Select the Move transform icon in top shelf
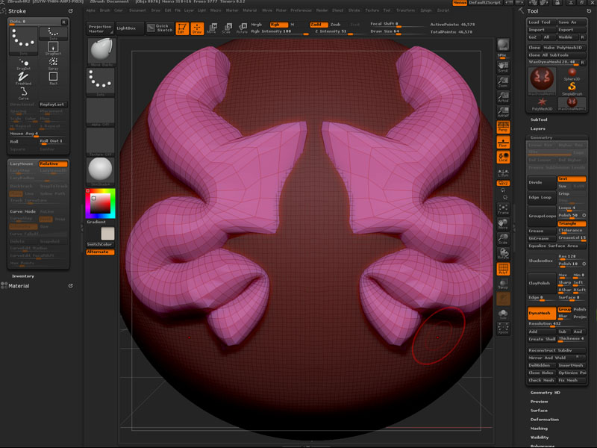The width and height of the screenshot is (597, 448). click(212, 28)
